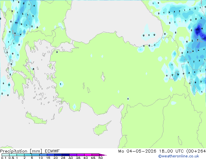The width and height of the screenshot is (206, 159).
Task: Click the date "Mo 04-05-2026"
Action: [x=137, y=151]
